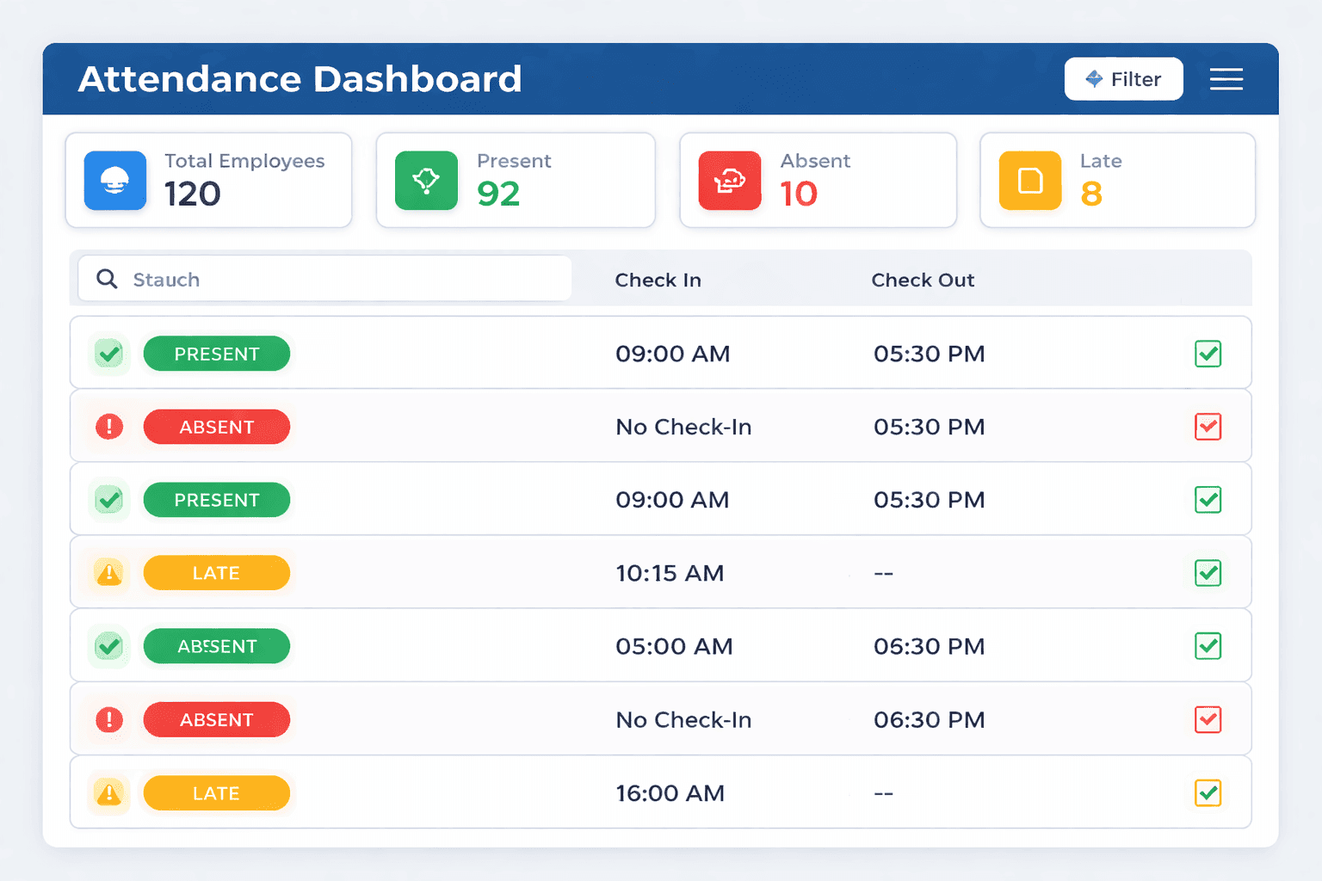Select the green Present summary icon
Screen dimensions: 1322x881
coord(426,181)
